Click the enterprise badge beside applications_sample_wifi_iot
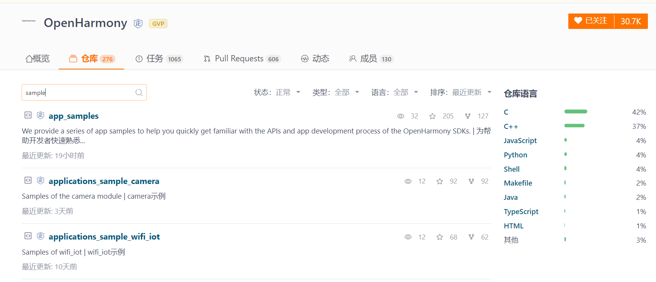Image resolution: width=656 pixels, height=282 pixels. 41,236
